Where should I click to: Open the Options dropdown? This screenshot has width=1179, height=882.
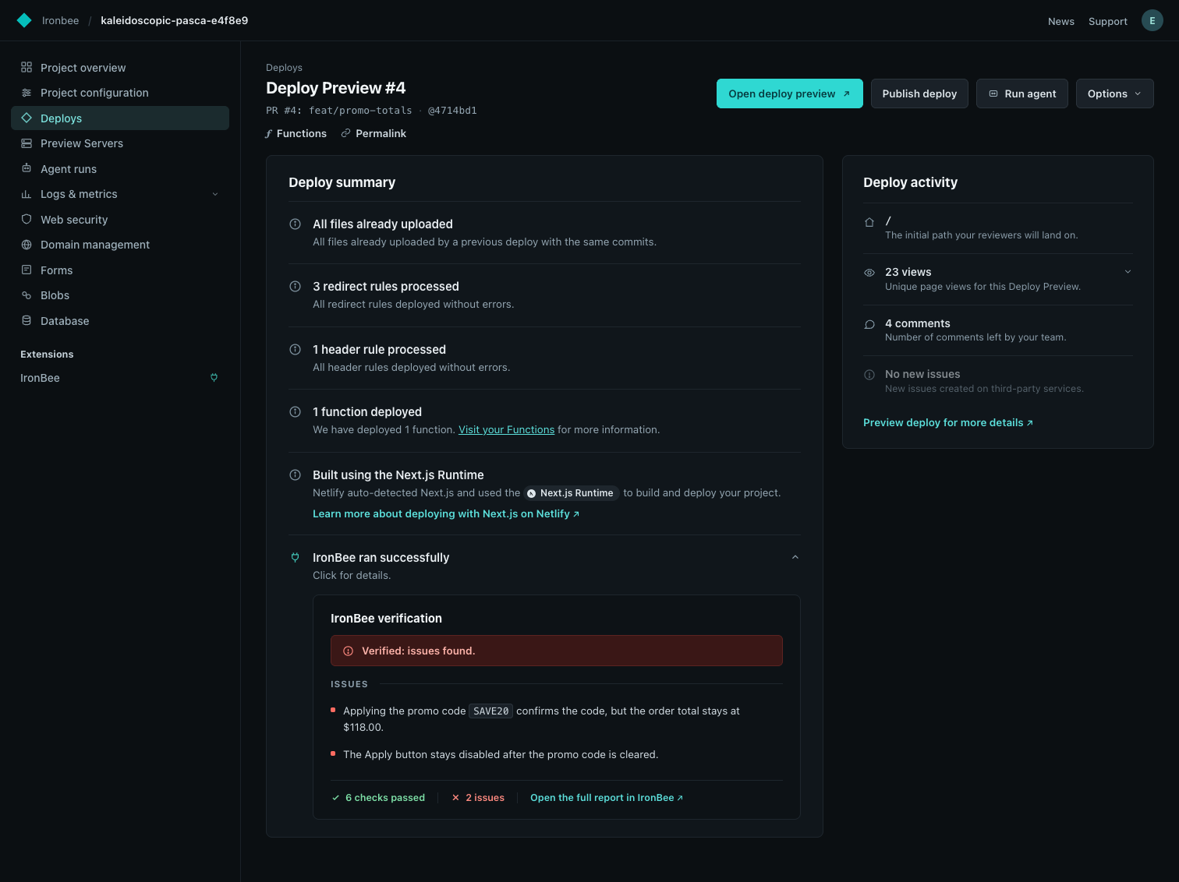tap(1114, 93)
